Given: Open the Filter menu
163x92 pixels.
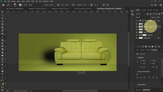Looking at the screenshot, I should coord(33,1).
